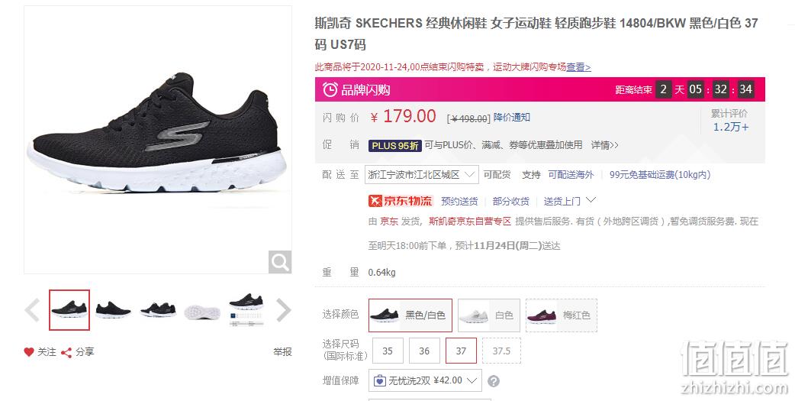Click the 分享 share icon
The width and height of the screenshot is (795, 401).
[66, 352]
